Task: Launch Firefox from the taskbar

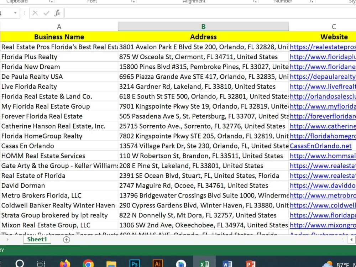Action: click(65, 263)
